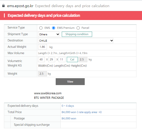Open the Shipping condition button
This screenshot has width=142, height=138.
click(x=77, y=34)
